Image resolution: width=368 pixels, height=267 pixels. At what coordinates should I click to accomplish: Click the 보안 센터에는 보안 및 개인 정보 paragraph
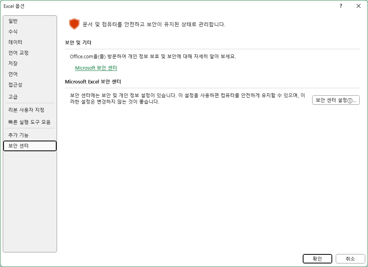(187, 98)
